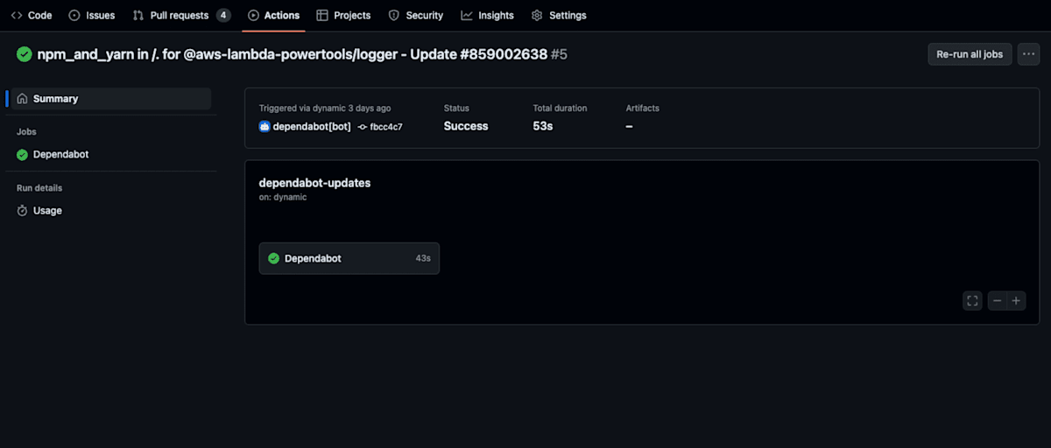This screenshot has width=1051, height=448.
Task: Click the dependabot[bot] avatar icon
Action: pyautogui.click(x=265, y=126)
